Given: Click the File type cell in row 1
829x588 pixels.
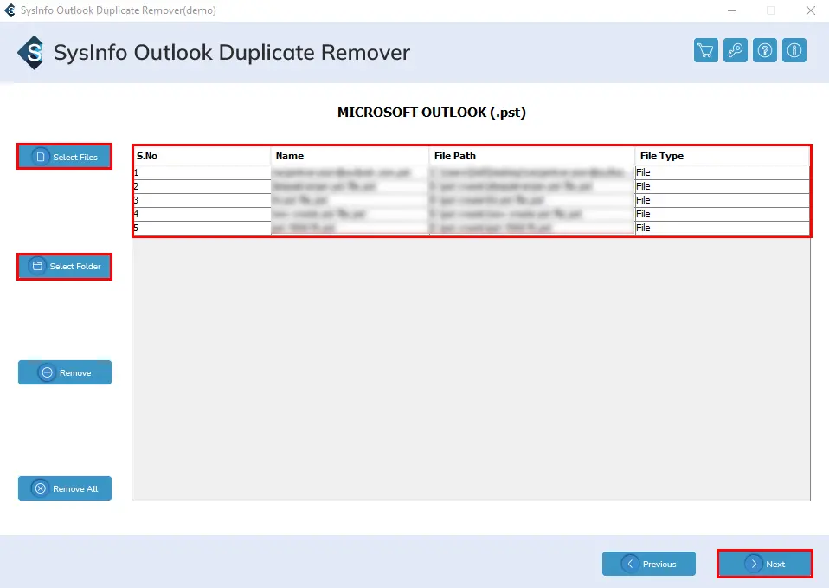Looking at the screenshot, I should (723, 172).
